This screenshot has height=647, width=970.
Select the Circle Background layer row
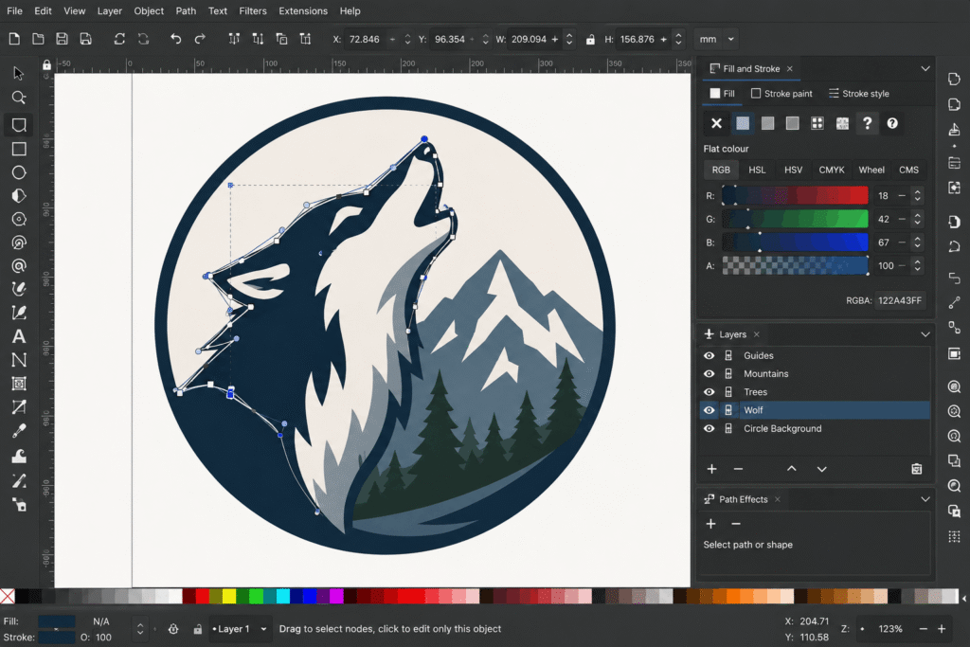pyautogui.click(x=816, y=429)
